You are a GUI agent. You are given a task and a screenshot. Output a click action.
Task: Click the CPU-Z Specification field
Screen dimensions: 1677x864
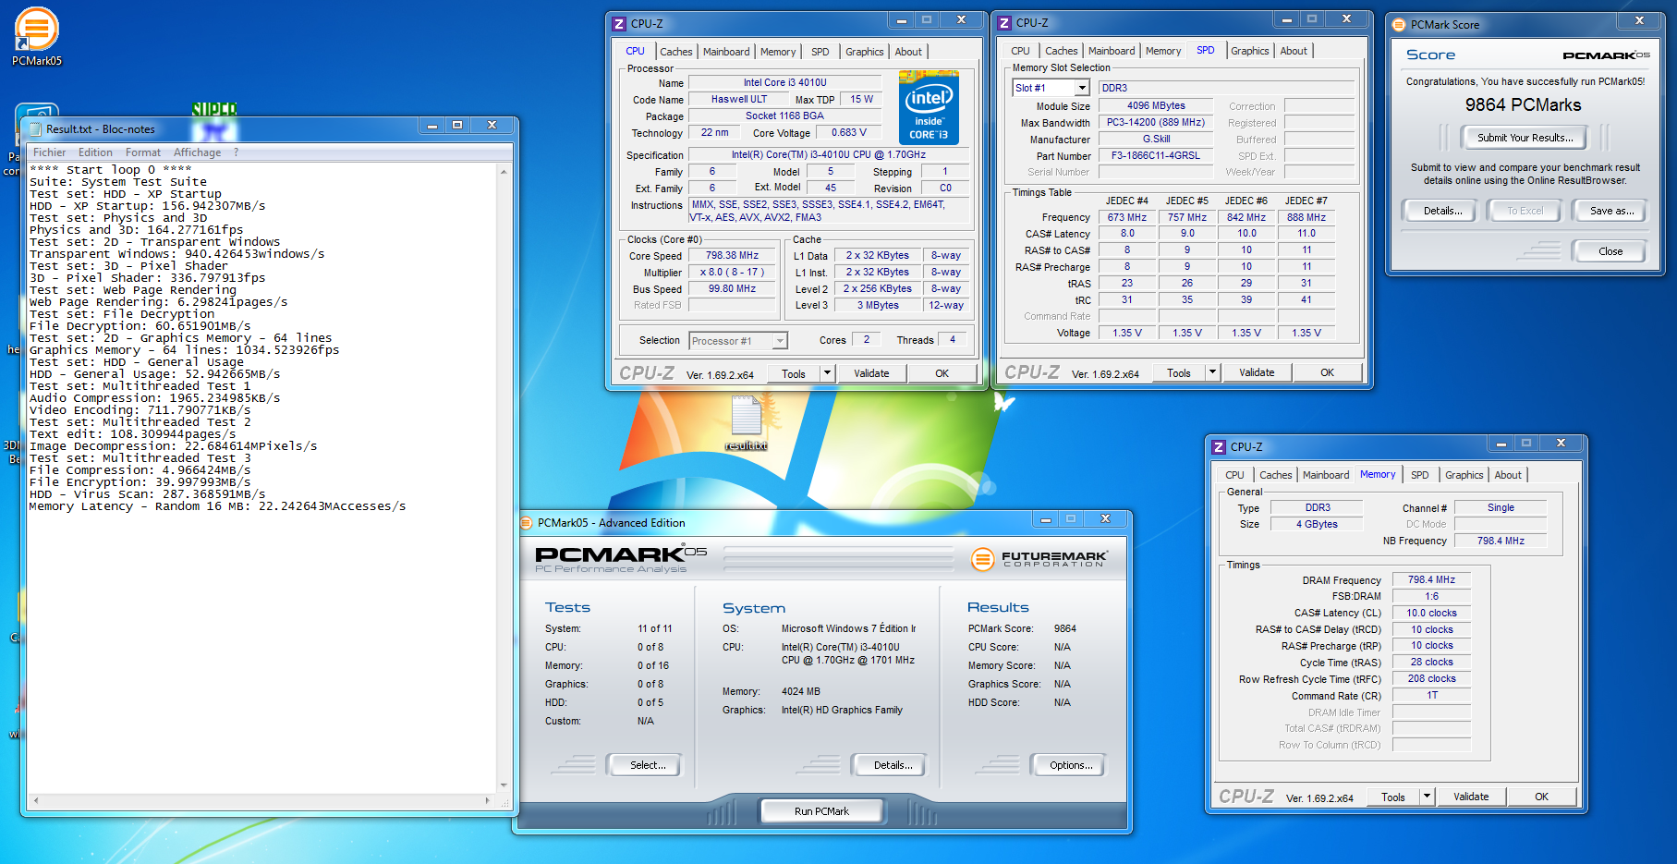pyautogui.click(x=828, y=154)
